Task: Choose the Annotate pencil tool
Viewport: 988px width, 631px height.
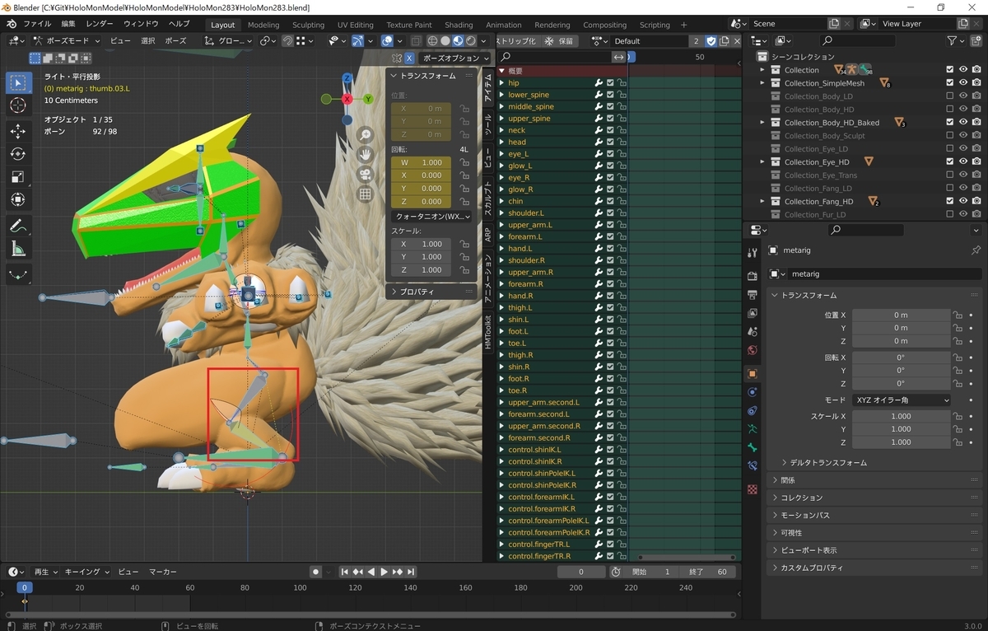Action: click(x=19, y=225)
